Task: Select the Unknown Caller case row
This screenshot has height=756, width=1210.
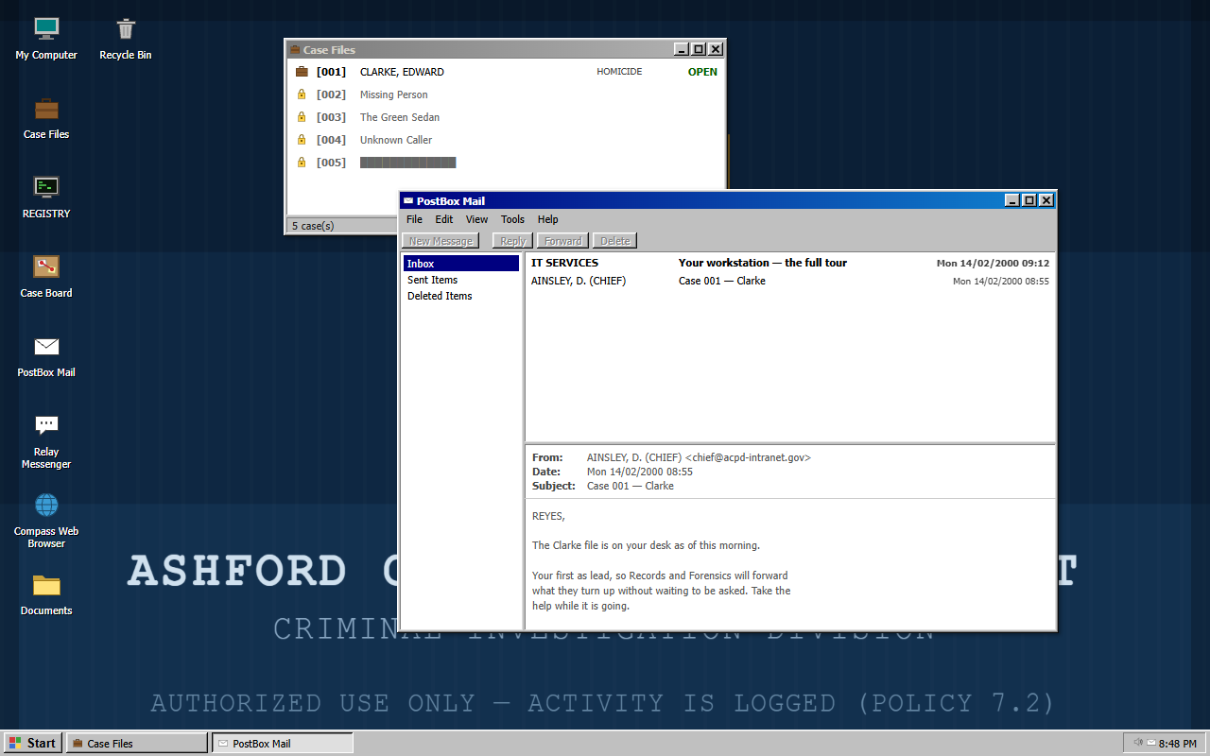Action: [x=506, y=140]
